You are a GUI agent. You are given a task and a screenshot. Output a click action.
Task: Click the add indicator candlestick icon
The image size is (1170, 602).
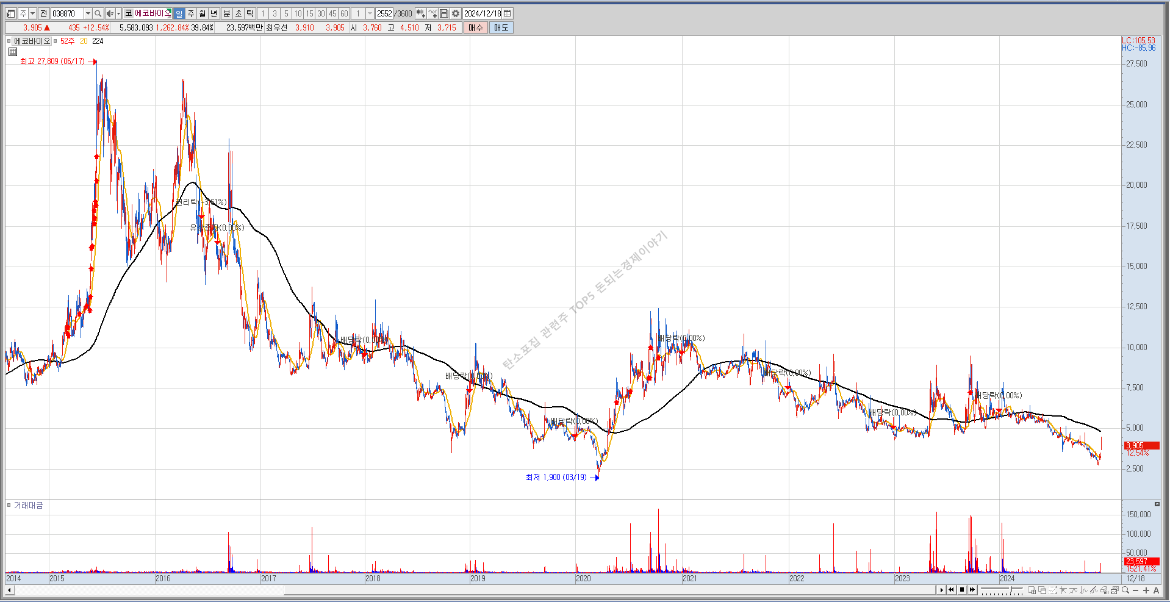pos(420,13)
